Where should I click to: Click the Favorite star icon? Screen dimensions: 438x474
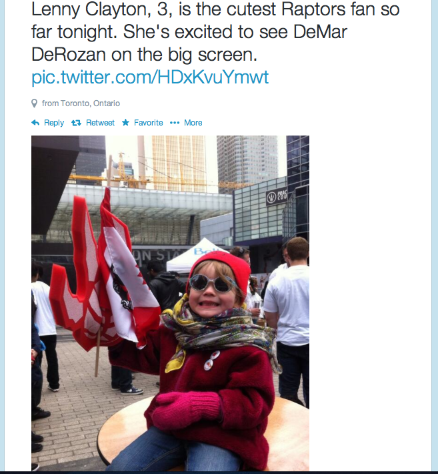(x=125, y=122)
